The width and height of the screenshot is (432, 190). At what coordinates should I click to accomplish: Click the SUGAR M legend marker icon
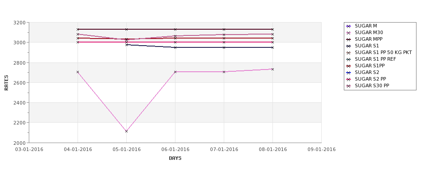(349, 26)
